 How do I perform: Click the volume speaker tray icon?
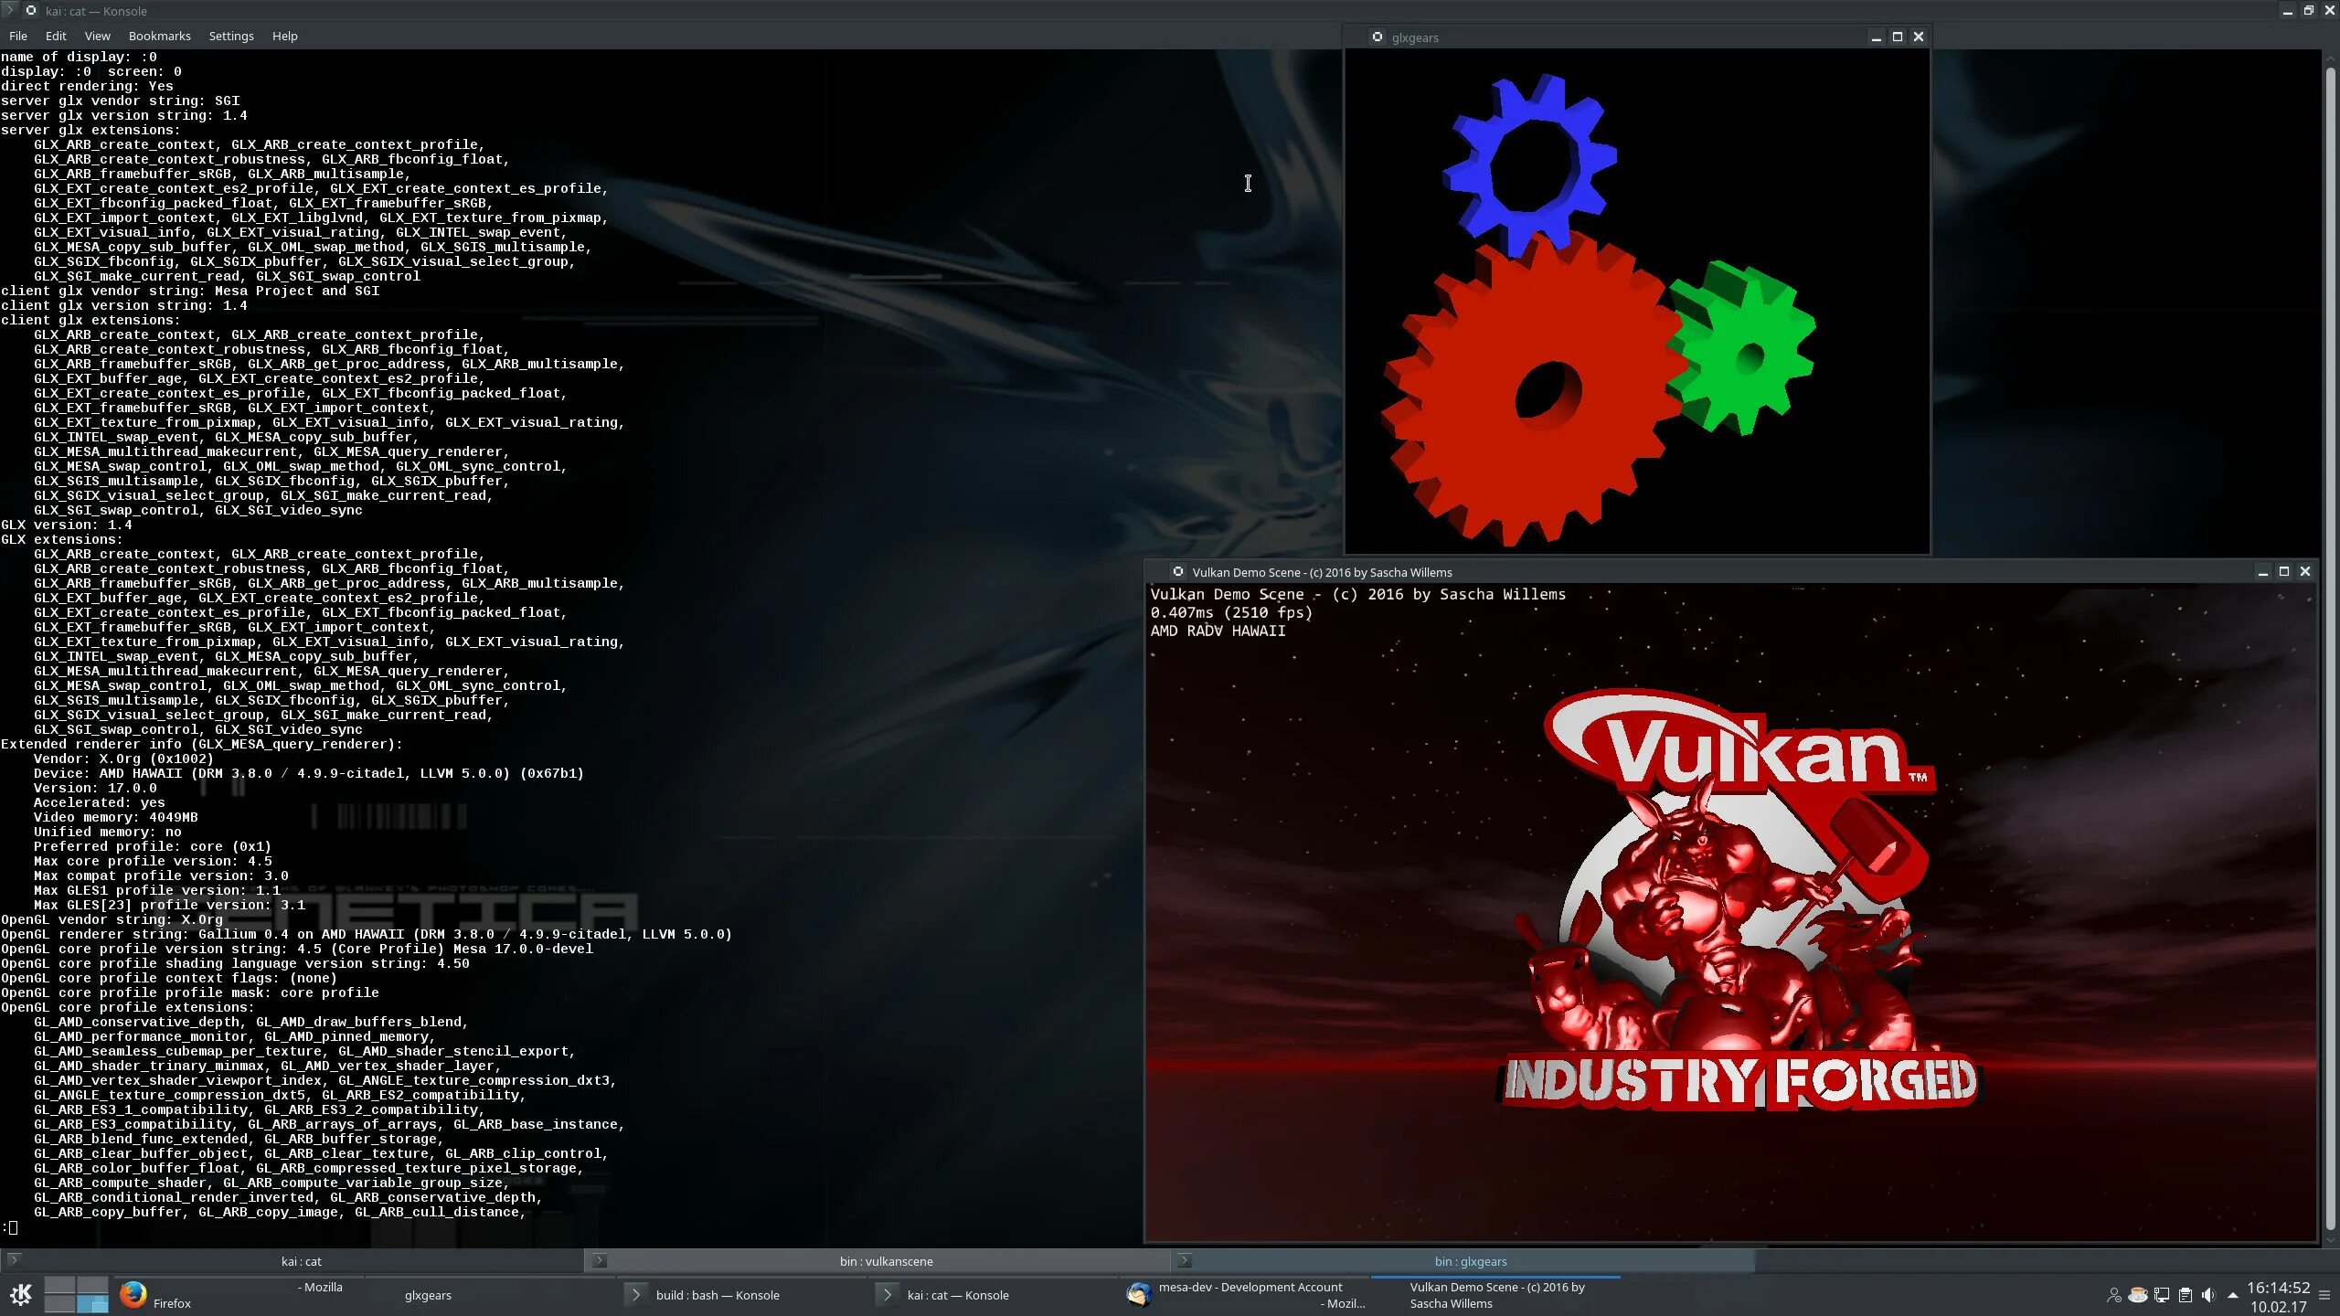point(2208,1295)
